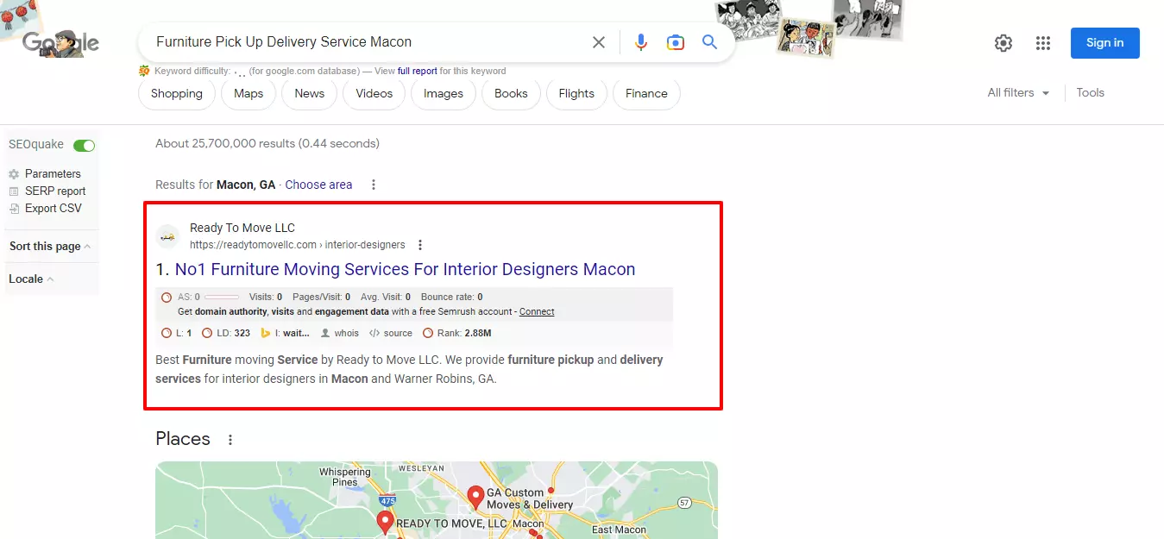Click the source code brackets icon
Screen dimensions: 1164x539
[374, 333]
